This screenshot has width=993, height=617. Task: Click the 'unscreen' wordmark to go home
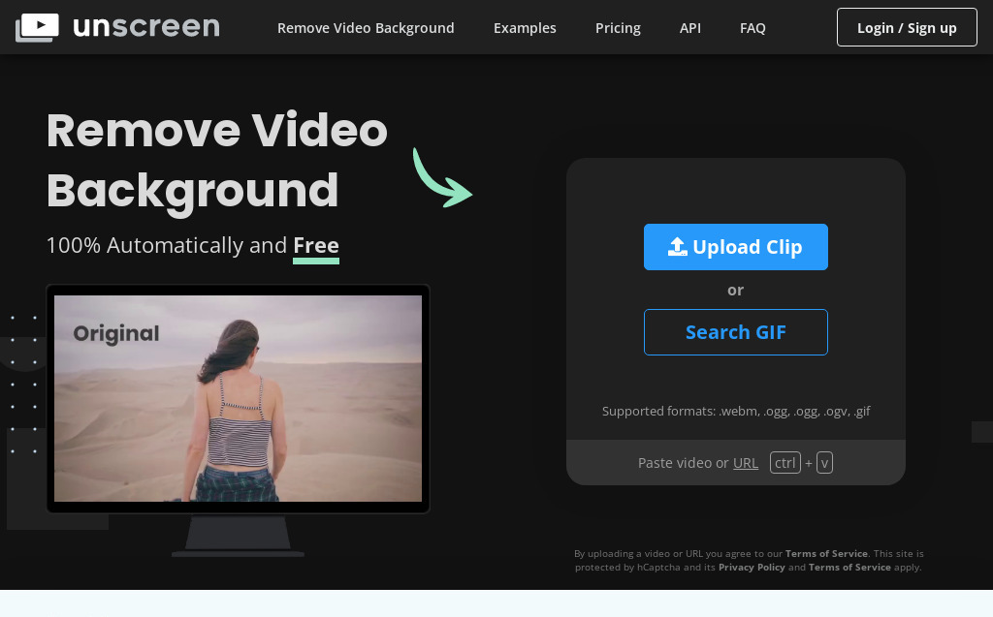click(x=145, y=26)
